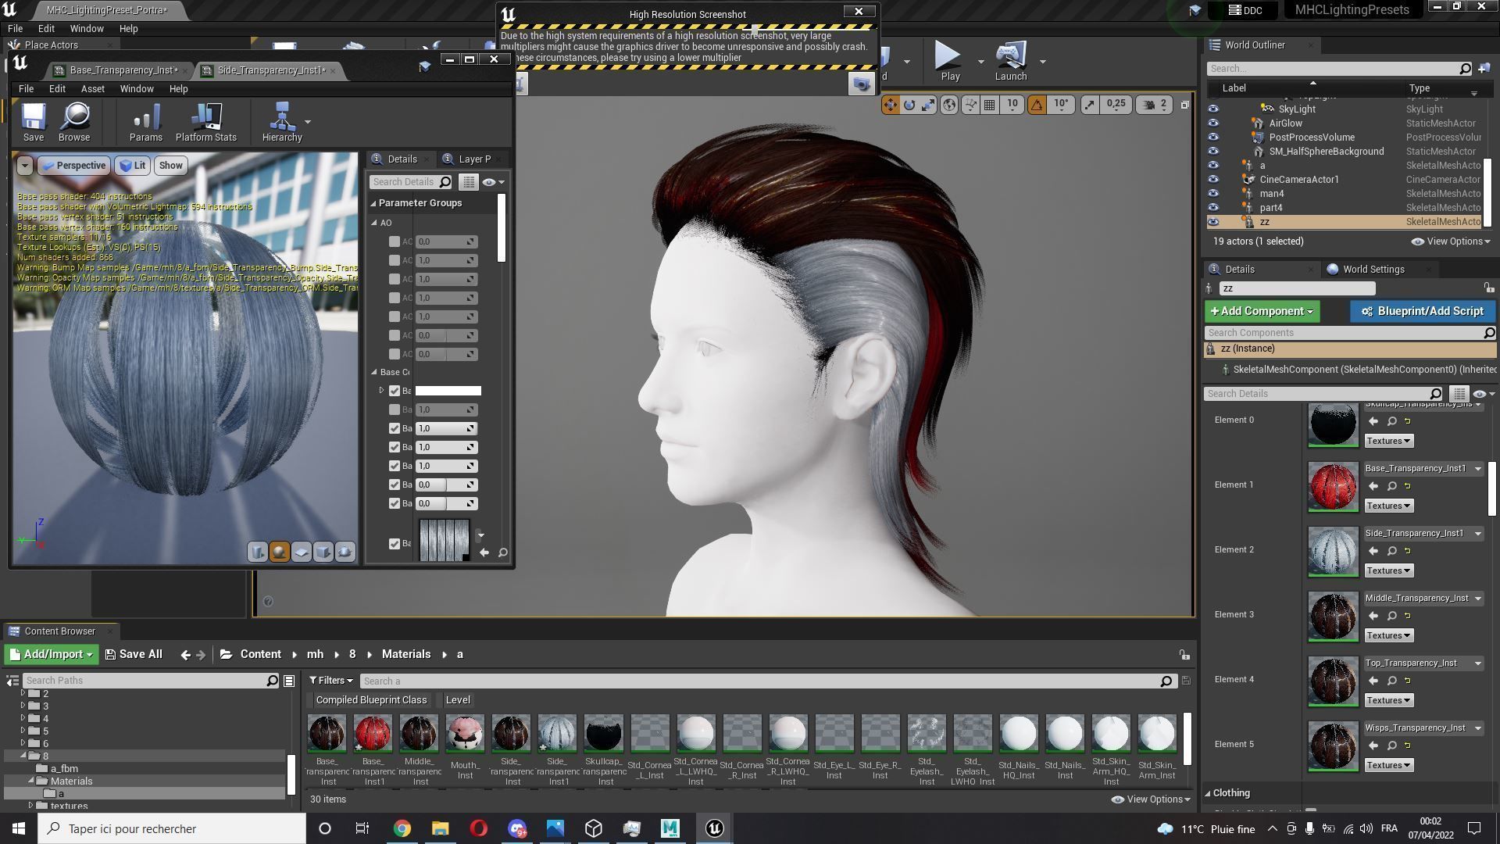Select the cube preview mesh icon
1500x844 pixels.
point(323,552)
